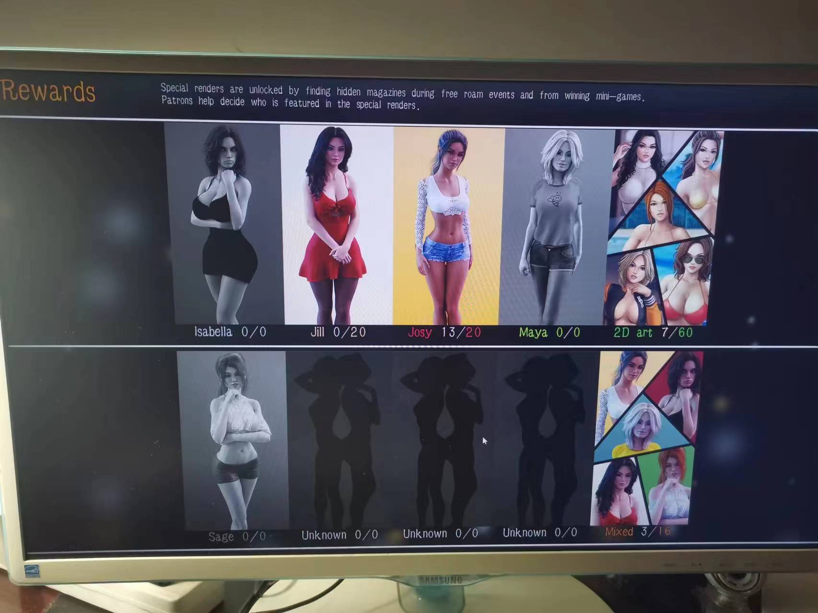Click the 'Jill 0/20' label

338,332
